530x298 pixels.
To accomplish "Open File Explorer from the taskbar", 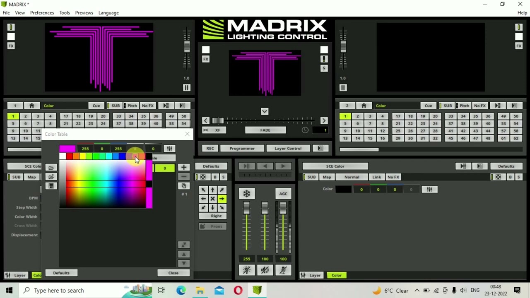I will point(200,290).
